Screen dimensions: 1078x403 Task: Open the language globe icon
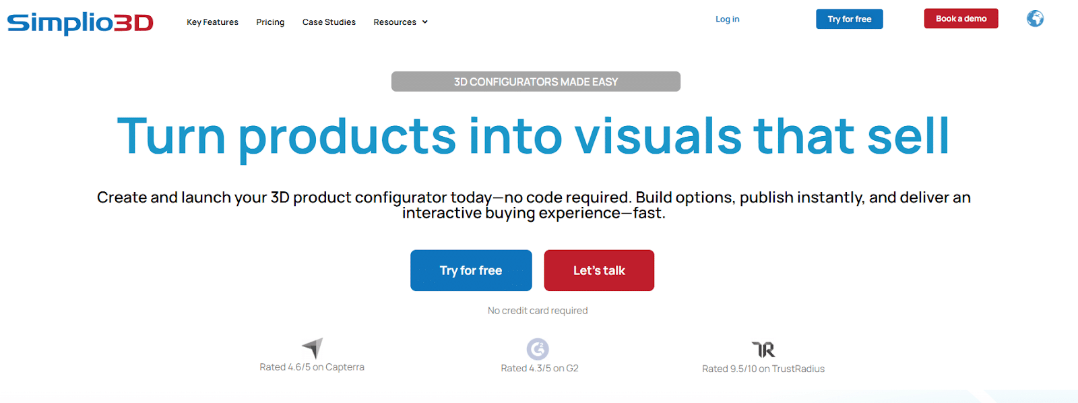coord(1034,19)
